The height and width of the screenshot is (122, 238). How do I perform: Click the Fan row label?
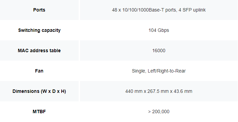click(39, 71)
